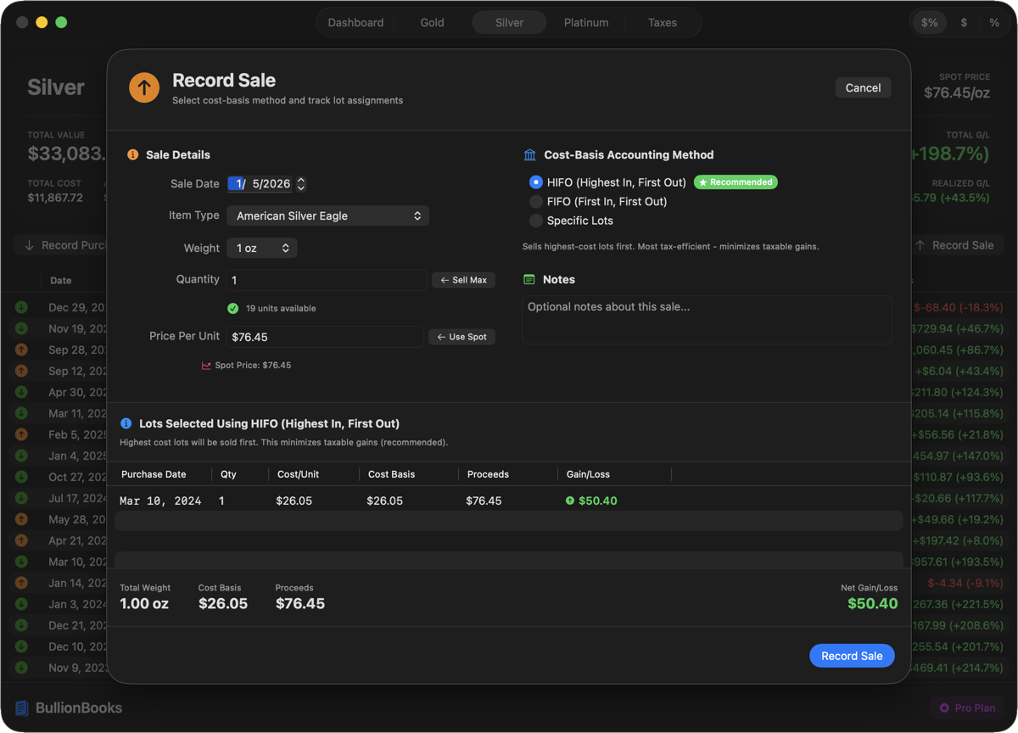Click the green Notes icon
Viewport: 1018px width, 733px height.
529,279
